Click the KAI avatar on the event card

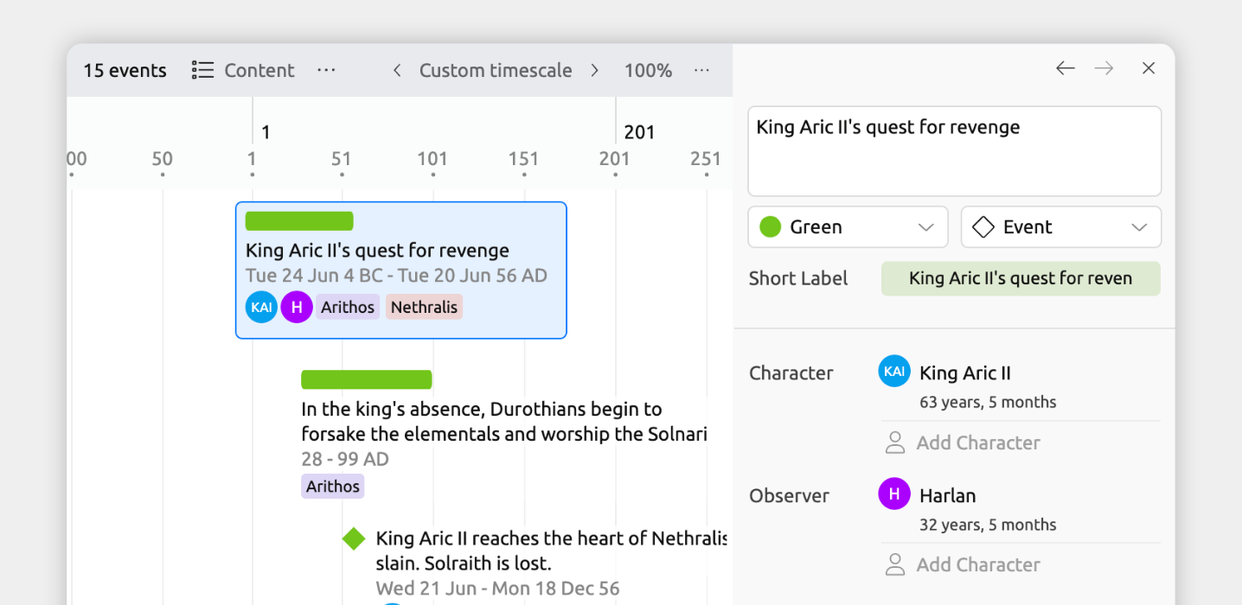click(x=261, y=307)
